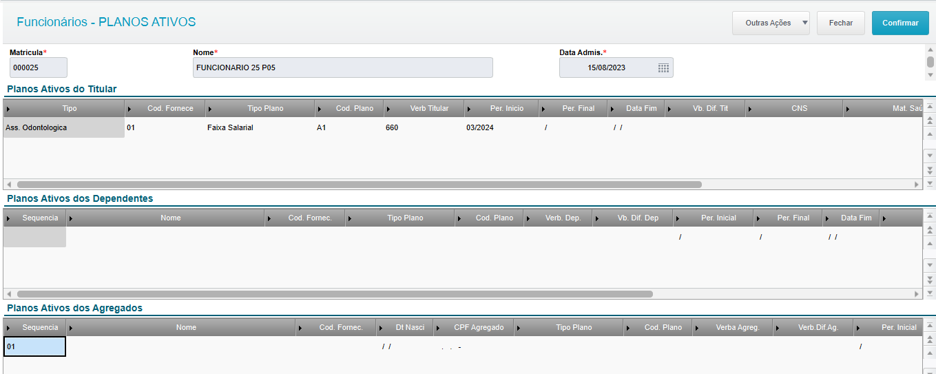Page down button in Dependentes grid
Viewport: 936px width, 374px height.
930,279
